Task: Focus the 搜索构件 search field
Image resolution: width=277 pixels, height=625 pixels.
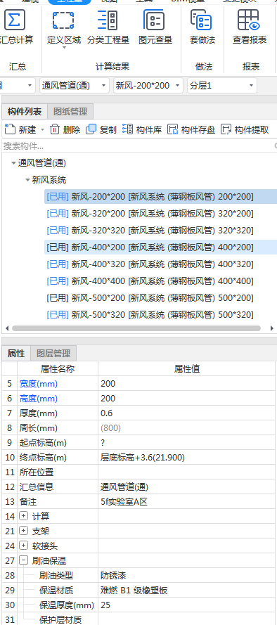Action: click(138, 146)
